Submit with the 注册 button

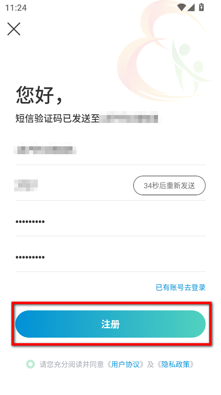(110, 324)
